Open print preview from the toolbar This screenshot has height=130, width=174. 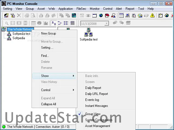tap(33, 16)
